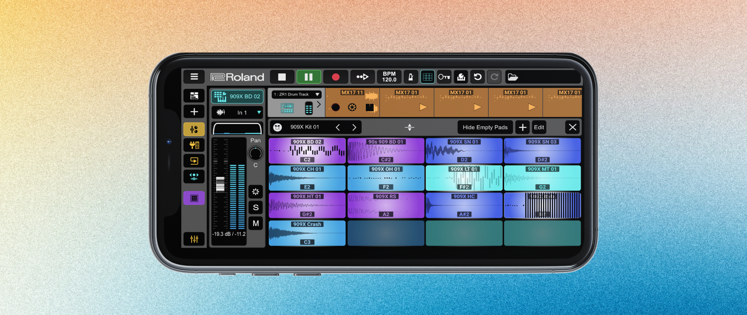Click the key icon in toolbar

444,77
